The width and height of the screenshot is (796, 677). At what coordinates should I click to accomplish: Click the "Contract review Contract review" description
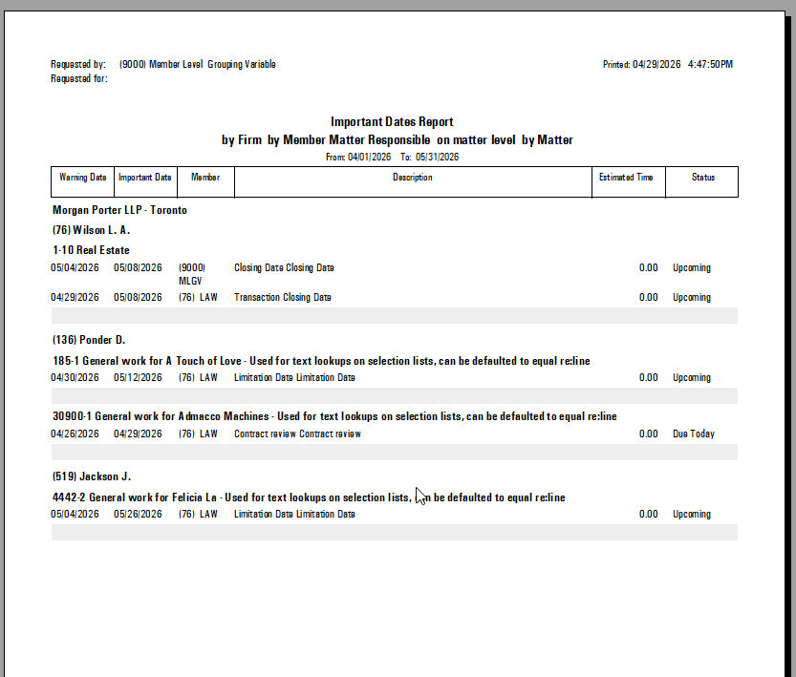[297, 434]
